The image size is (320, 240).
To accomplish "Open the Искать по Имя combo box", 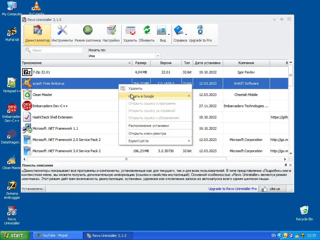I will click(124, 56).
